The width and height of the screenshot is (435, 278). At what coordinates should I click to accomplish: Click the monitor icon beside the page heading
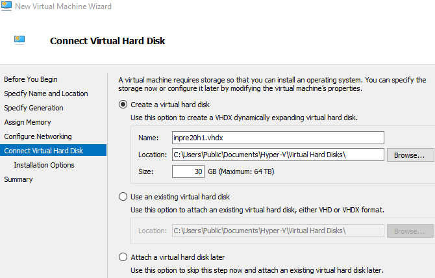pos(19,40)
